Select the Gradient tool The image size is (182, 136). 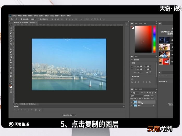coord(11,57)
